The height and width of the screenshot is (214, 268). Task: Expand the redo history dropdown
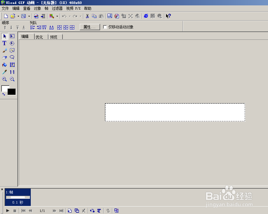click(x=80, y=16)
